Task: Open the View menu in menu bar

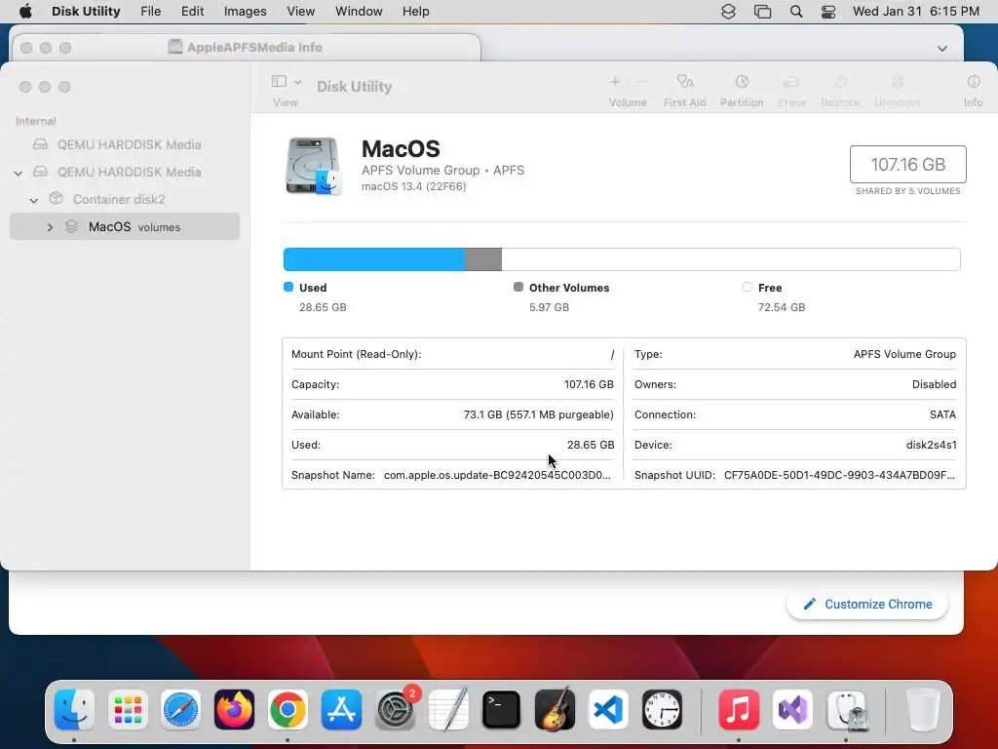Action: (300, 12)
